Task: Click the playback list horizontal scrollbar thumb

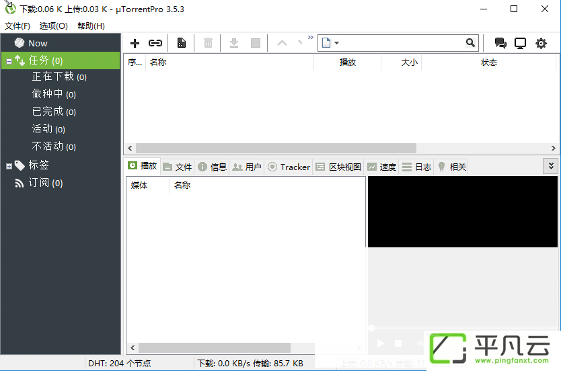Action: [x=215, y=347]
